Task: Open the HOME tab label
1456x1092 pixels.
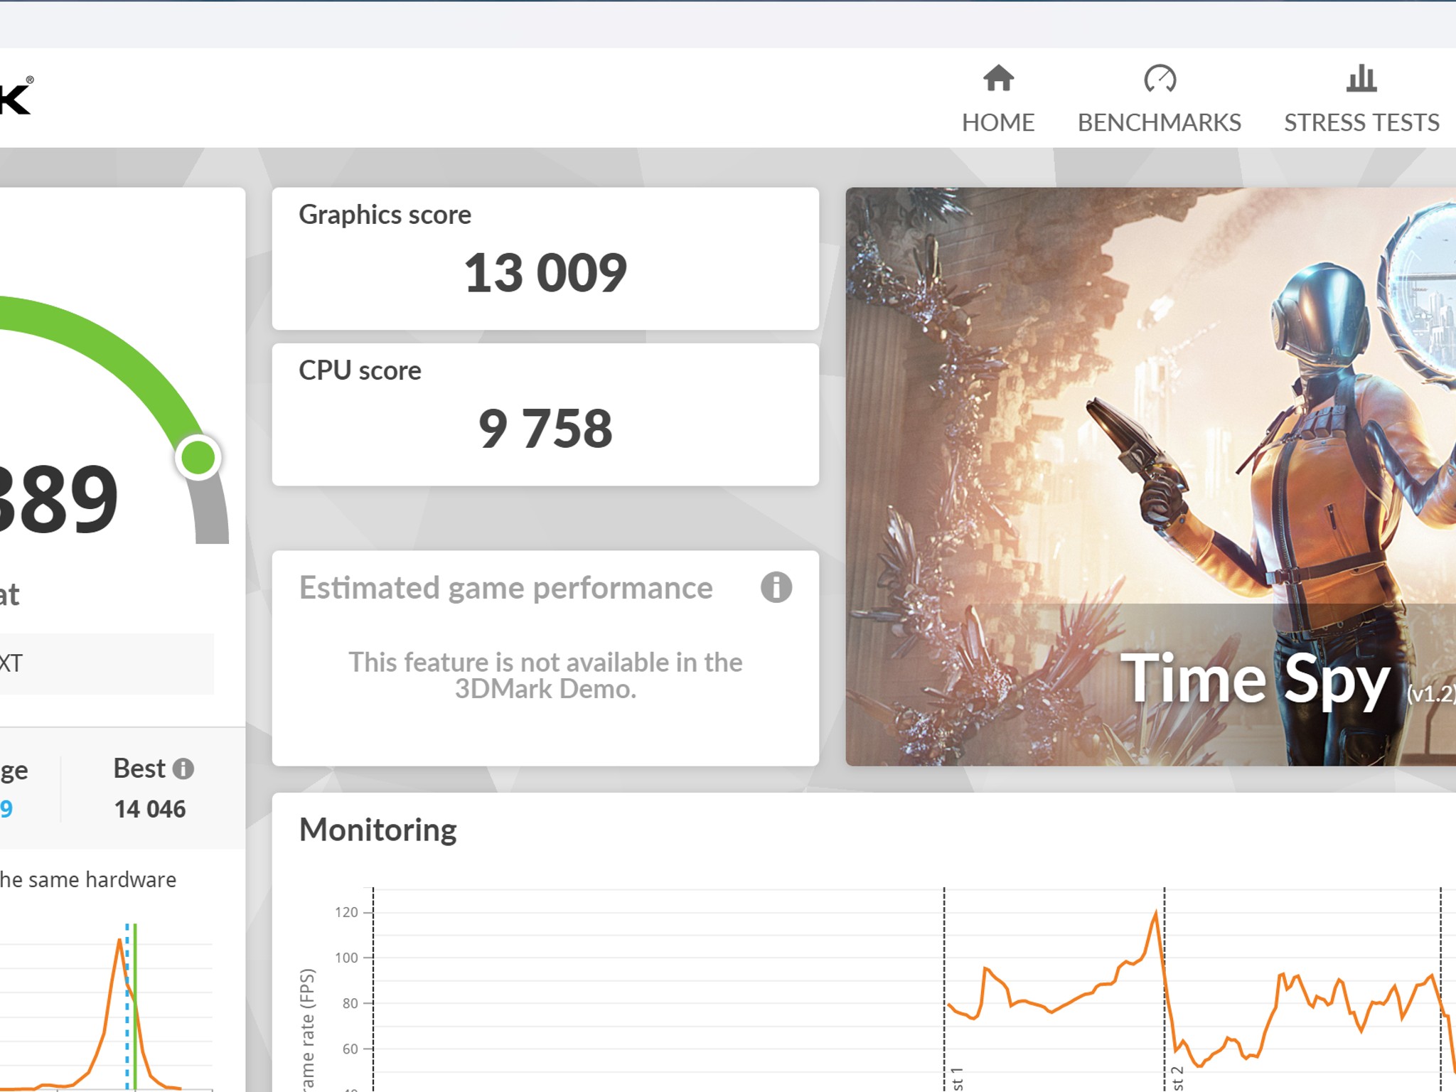Action: [x=998, y=122]
